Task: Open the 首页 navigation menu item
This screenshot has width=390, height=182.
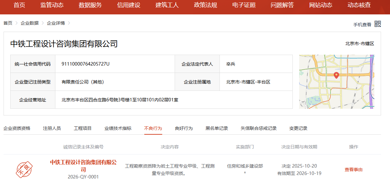Action: pos(19,5)
